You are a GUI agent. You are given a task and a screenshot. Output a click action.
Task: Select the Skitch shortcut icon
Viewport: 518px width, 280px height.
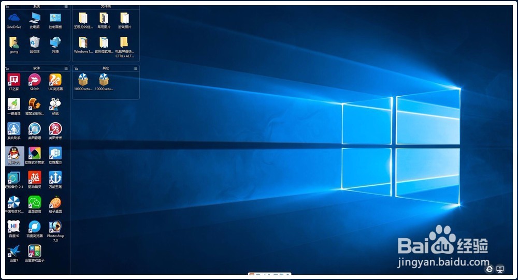[x=35, y=82]
